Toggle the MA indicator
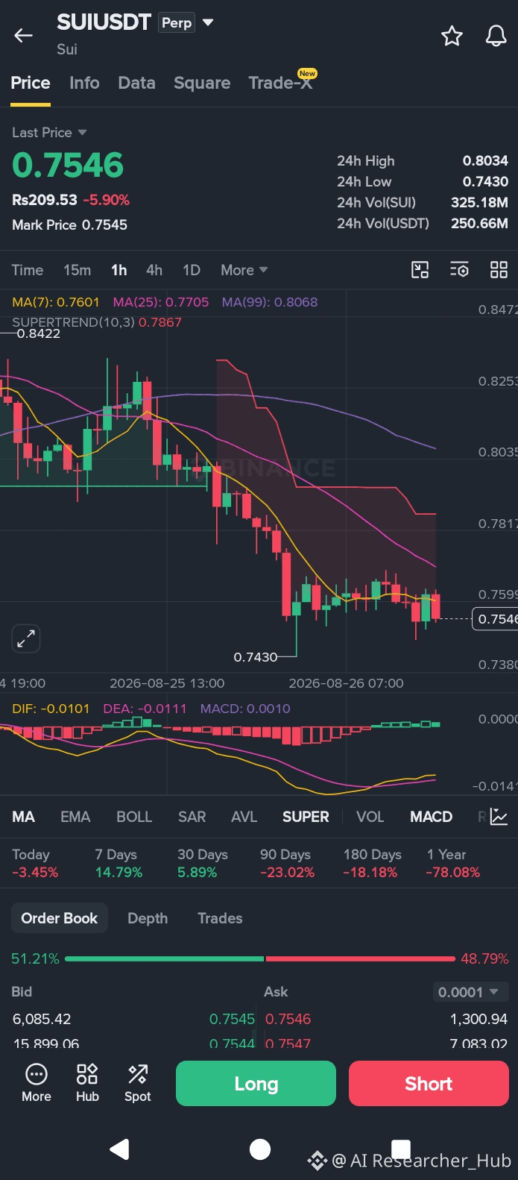Screen dimensions: 518x1180 pyautogui.click(x=24, y=817)
